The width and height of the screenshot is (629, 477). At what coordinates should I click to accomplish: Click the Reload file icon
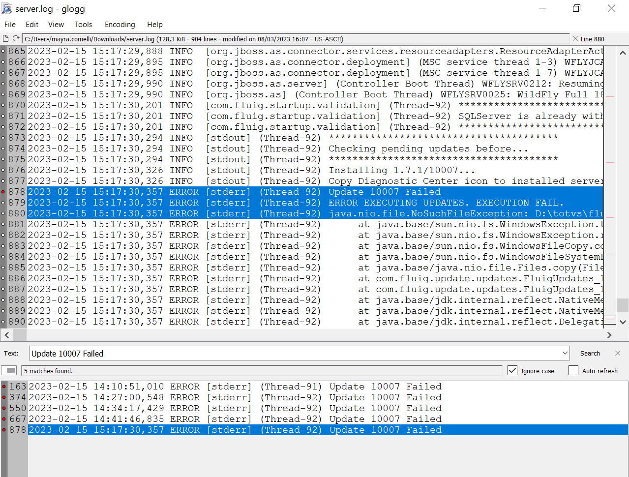pos(16,38)
